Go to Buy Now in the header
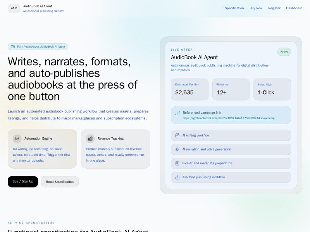 [x=256, y=8]
